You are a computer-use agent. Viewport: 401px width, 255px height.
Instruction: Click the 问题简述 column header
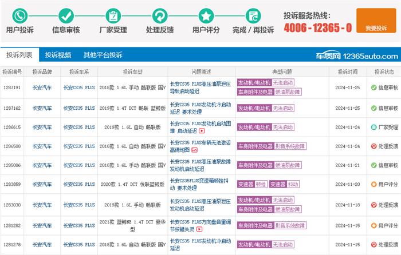pos(201,71)
